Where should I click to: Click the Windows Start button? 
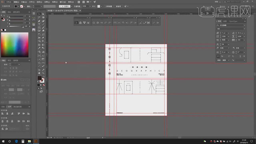3,141
